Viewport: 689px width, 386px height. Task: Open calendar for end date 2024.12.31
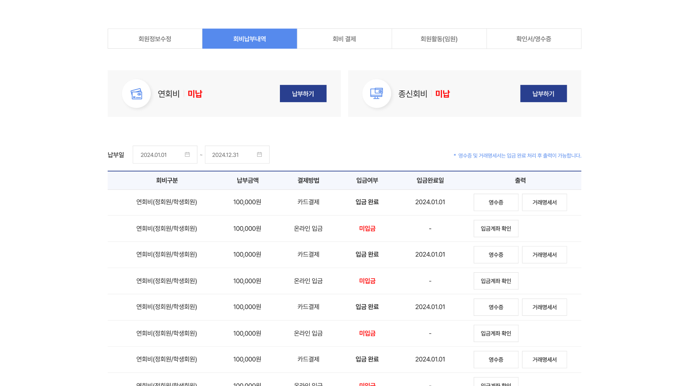pyautogui.click(x=259, y=155)
